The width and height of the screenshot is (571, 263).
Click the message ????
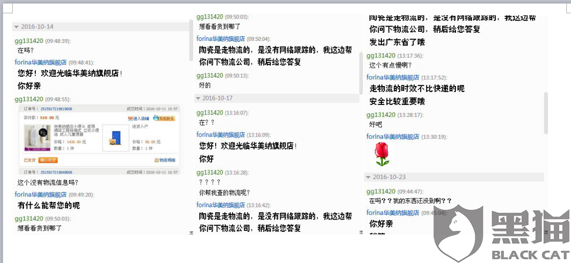tap(210, 182)
